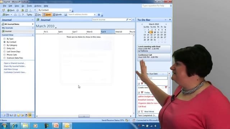Screen dimensions: 230x129
Task: Select the Phone Calls view radio button
Action: click(x=5, y=55)
